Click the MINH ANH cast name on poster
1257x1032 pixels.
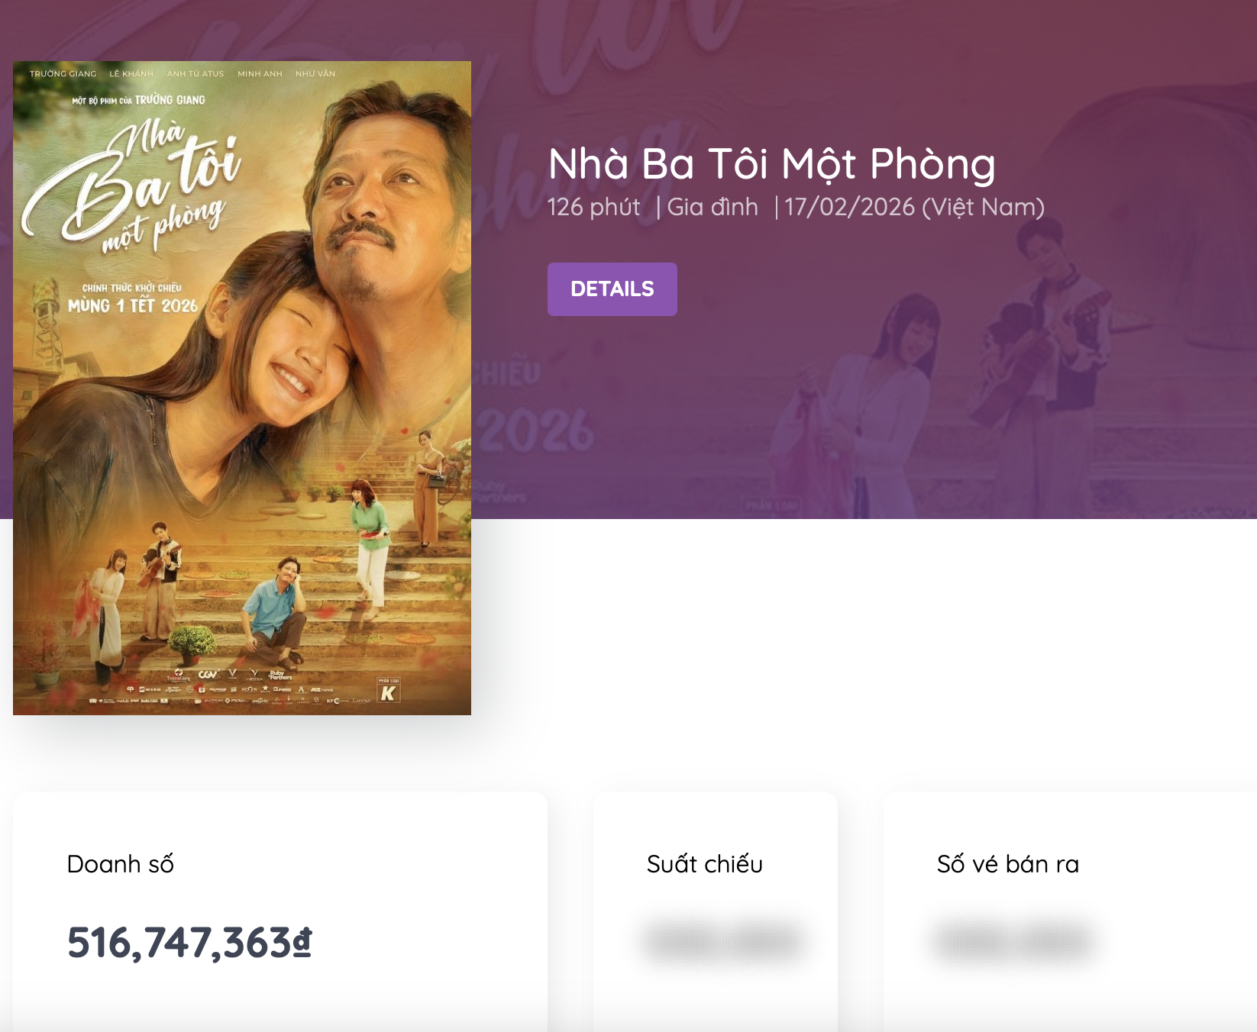tap(260, 74)
